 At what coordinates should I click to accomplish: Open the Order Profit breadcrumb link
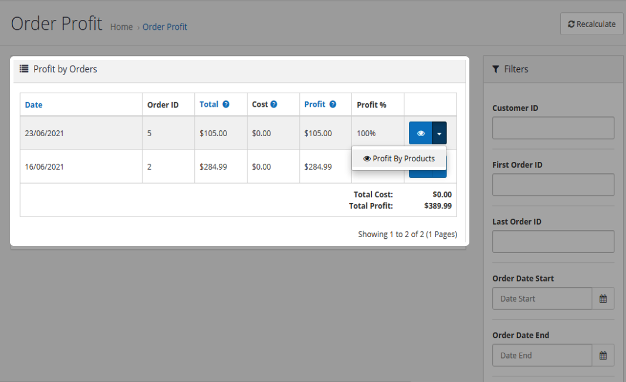click(x=165, y=27)
